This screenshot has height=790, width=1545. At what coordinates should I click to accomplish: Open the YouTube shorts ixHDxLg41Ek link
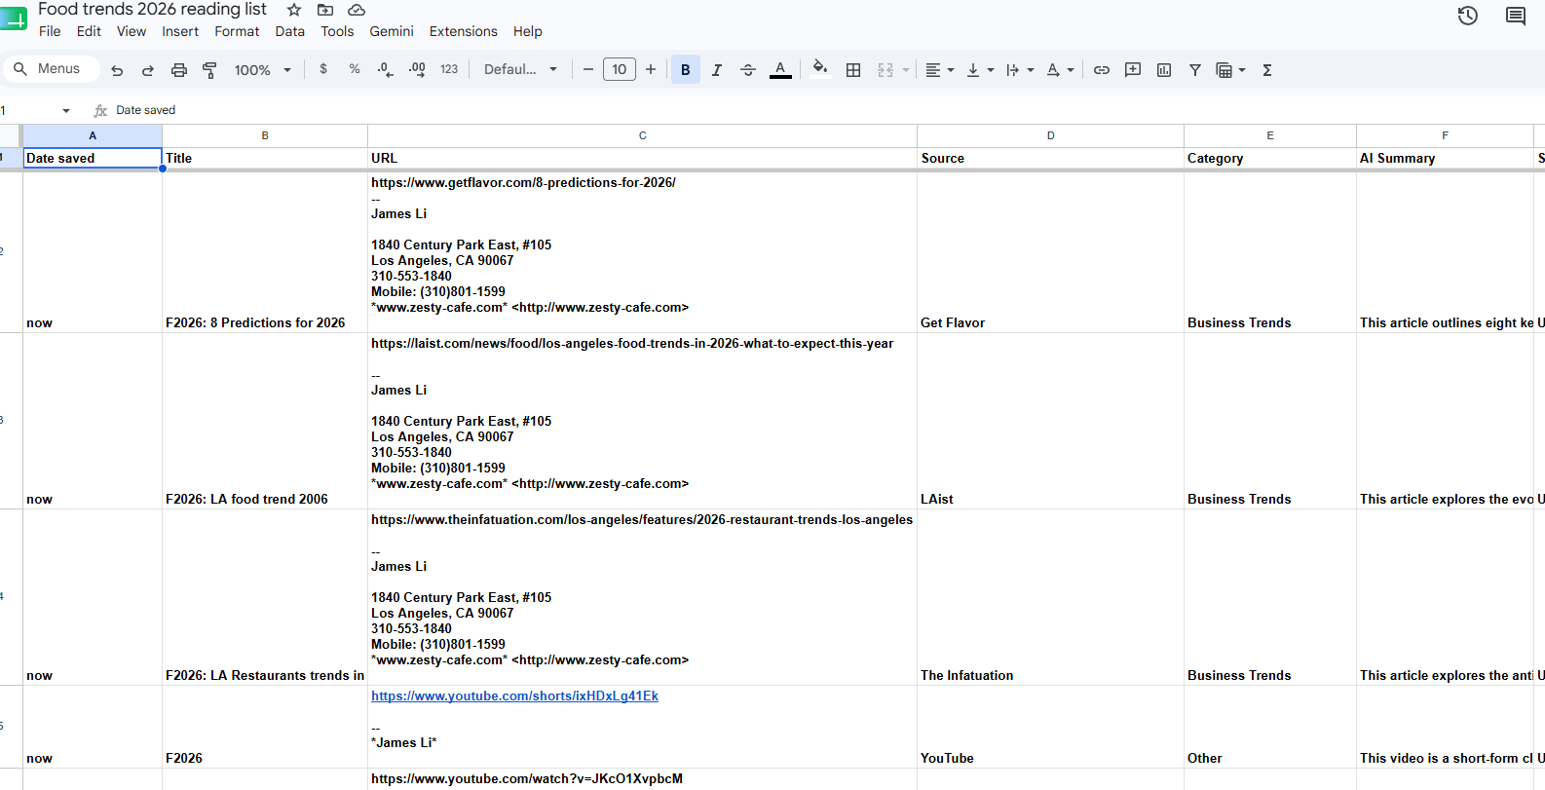514,696
